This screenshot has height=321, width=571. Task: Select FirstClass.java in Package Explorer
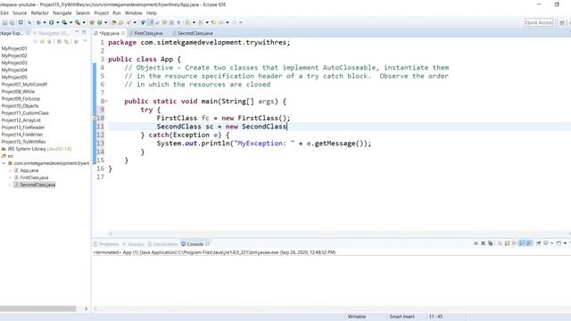pyautogui.click(x=31, y=177)
